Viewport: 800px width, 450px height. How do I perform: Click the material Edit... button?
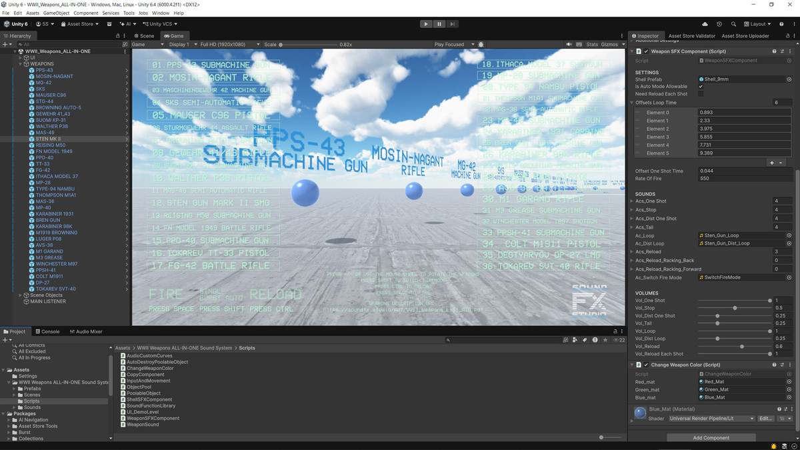click(766, 419)
